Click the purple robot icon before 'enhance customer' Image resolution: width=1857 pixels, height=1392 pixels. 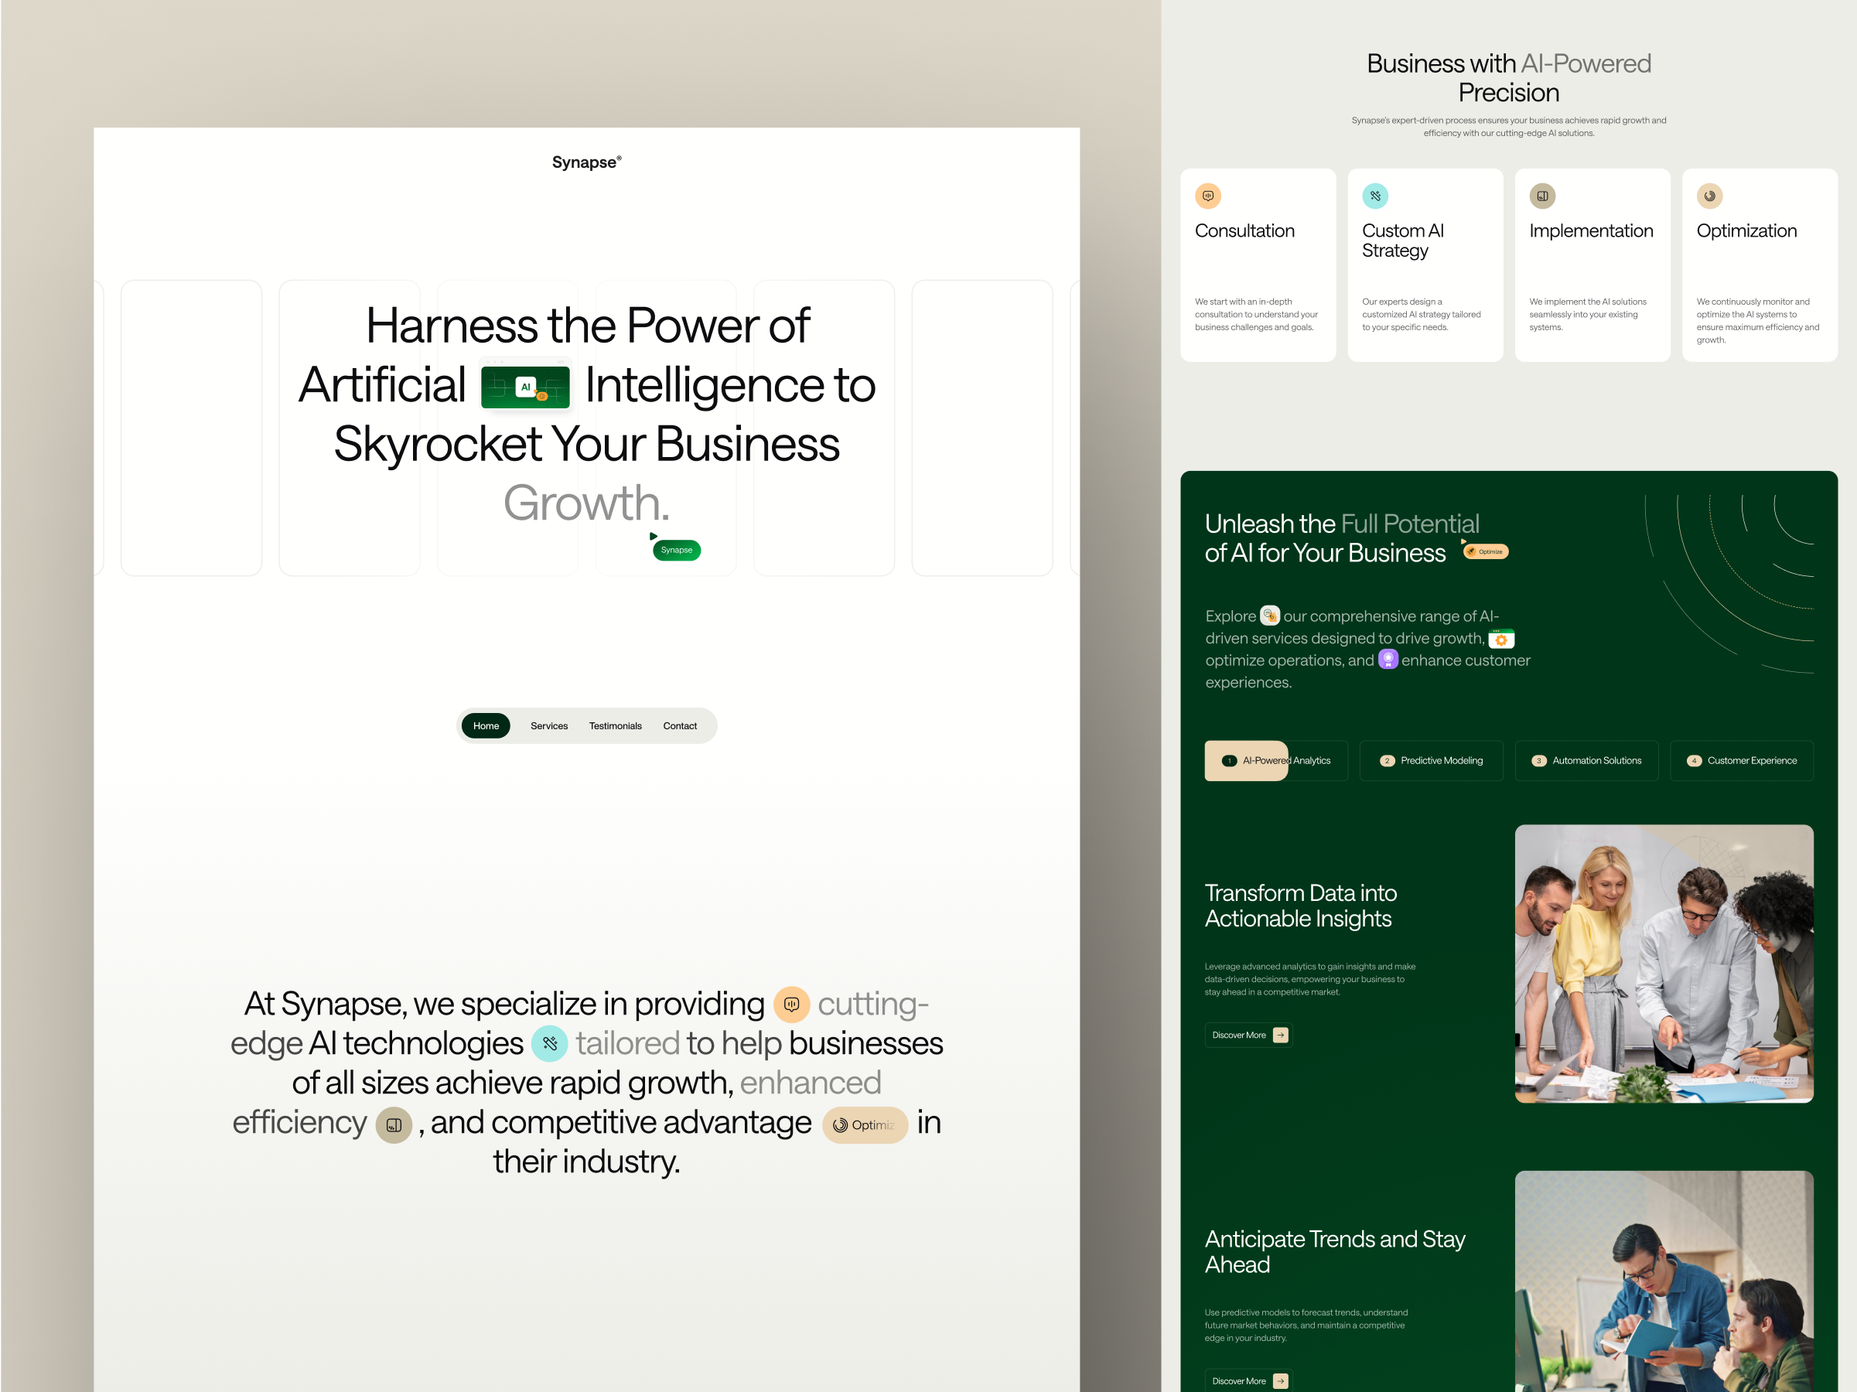[x=1388, y=660]
